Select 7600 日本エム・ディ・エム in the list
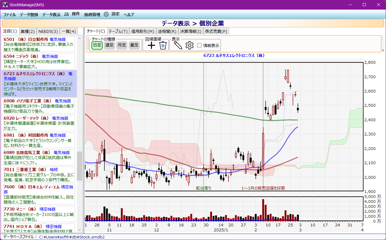The width and height of the screenshot is (386, 240). [38, 194]
